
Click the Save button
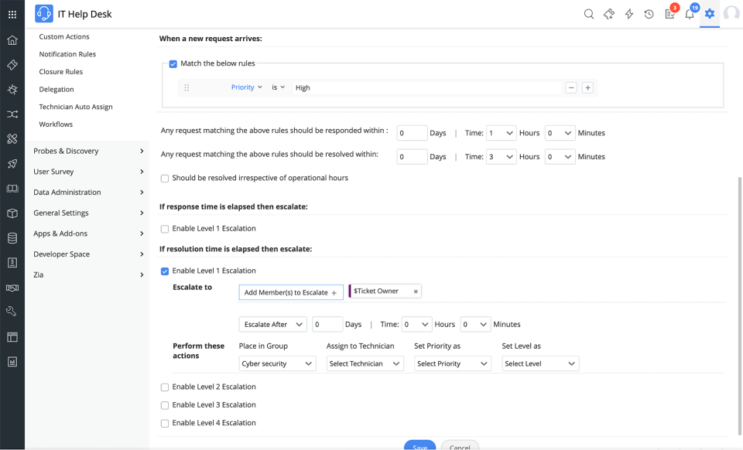[419, 446]
